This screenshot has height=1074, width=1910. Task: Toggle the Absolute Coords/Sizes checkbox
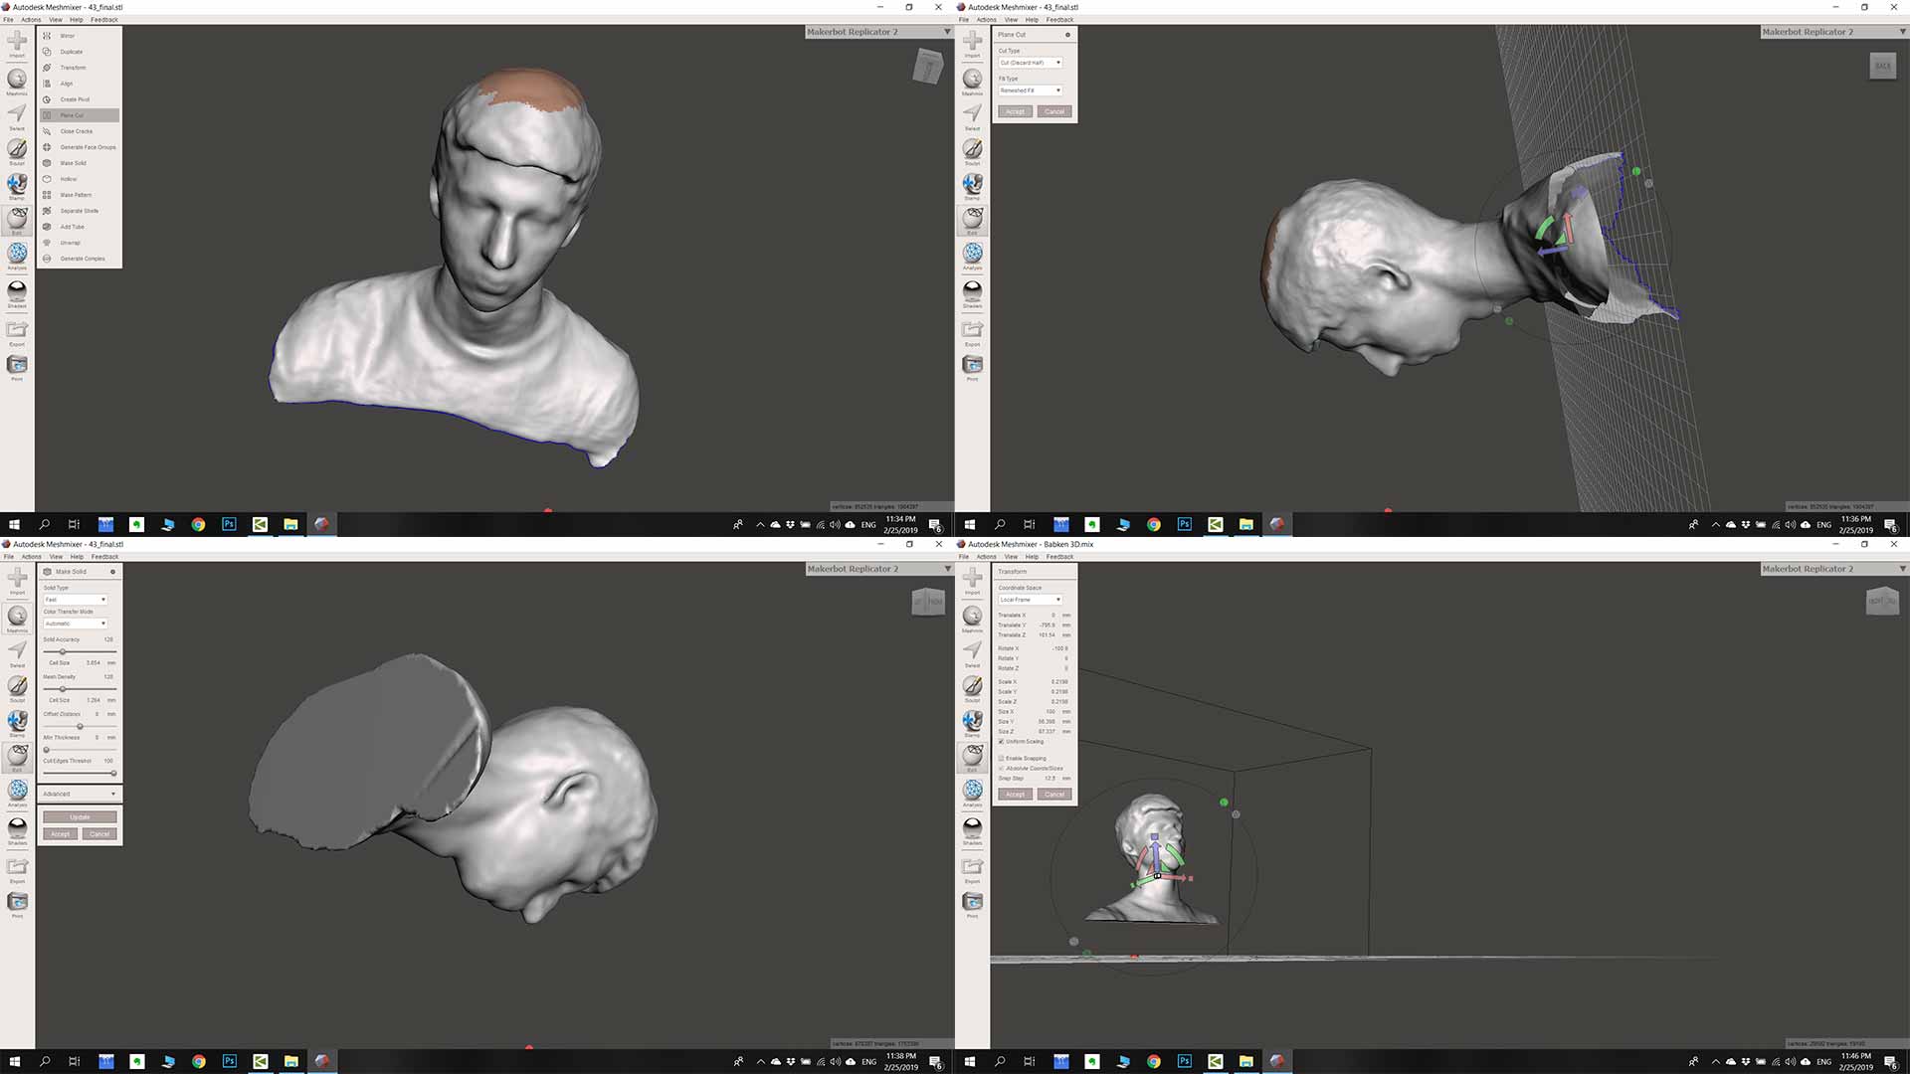(1001, 769)
